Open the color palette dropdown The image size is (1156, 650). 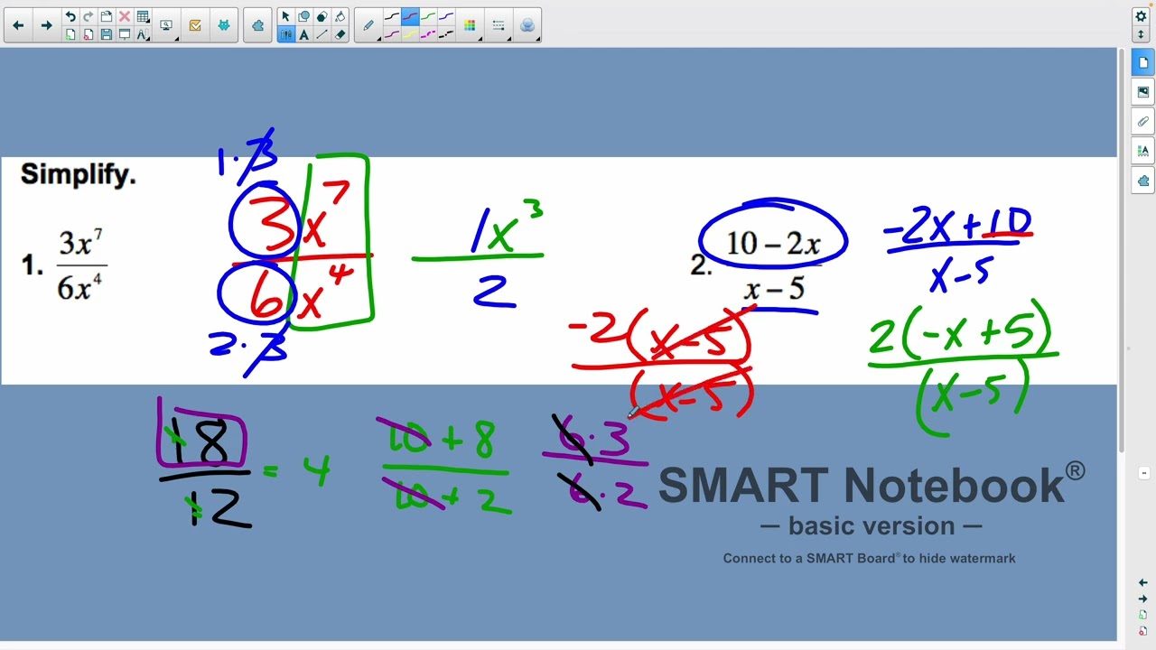click(470, 25)
